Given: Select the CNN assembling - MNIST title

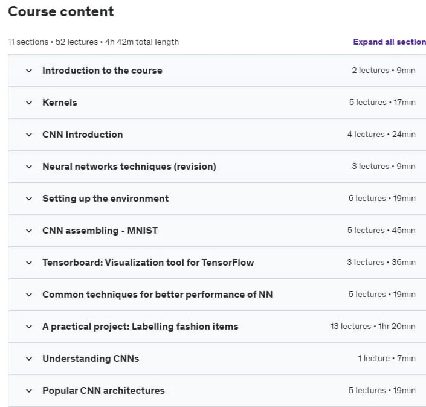Looking at the screenshot, I should click(x=100, y=231).
